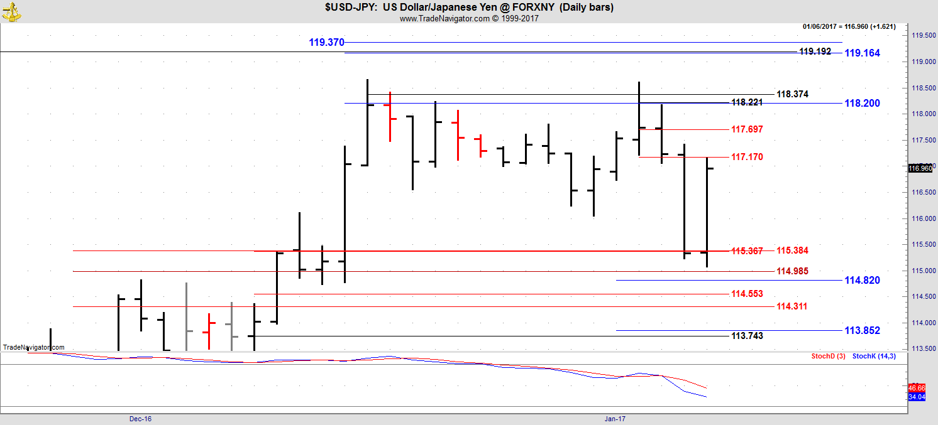Select the red 117.697 level label
This screenshot has height=425, width=938.
coord(747,129)
